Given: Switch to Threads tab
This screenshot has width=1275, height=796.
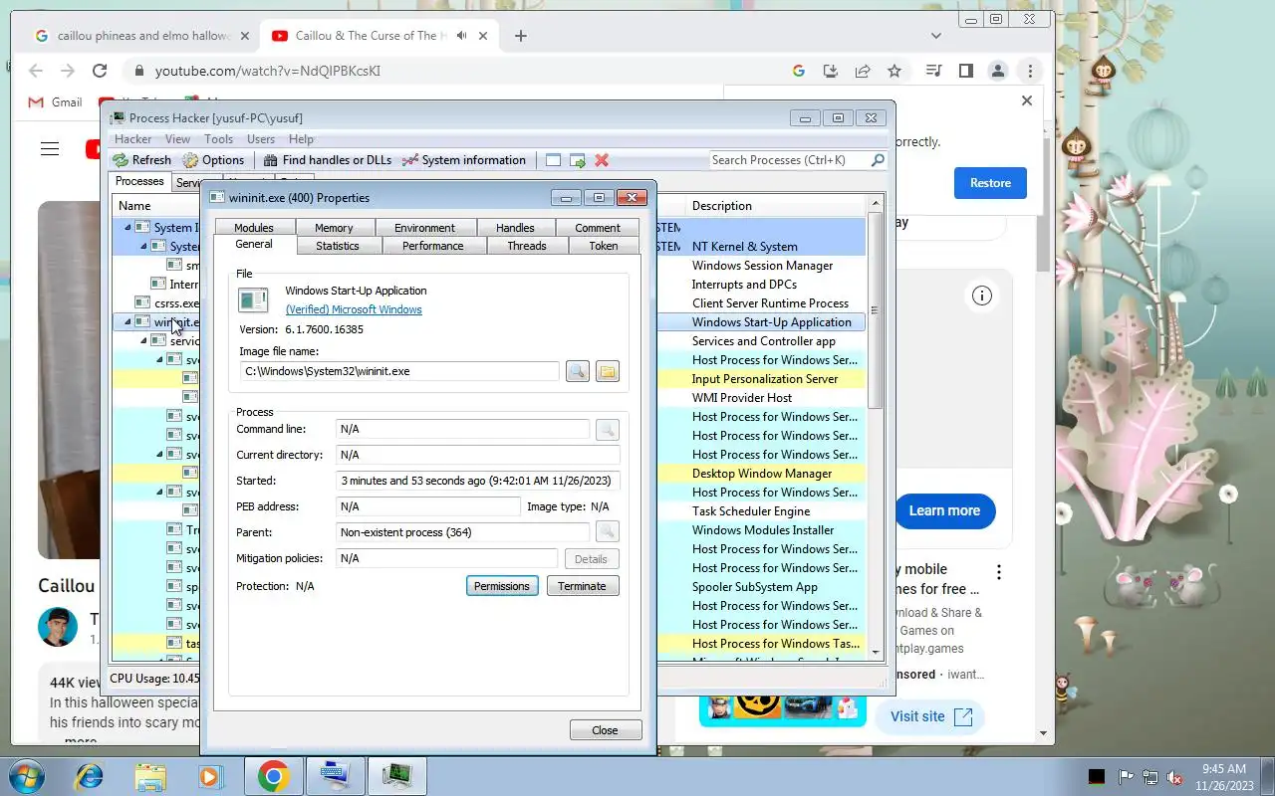Looking at the screenshot, I should 527,246.
